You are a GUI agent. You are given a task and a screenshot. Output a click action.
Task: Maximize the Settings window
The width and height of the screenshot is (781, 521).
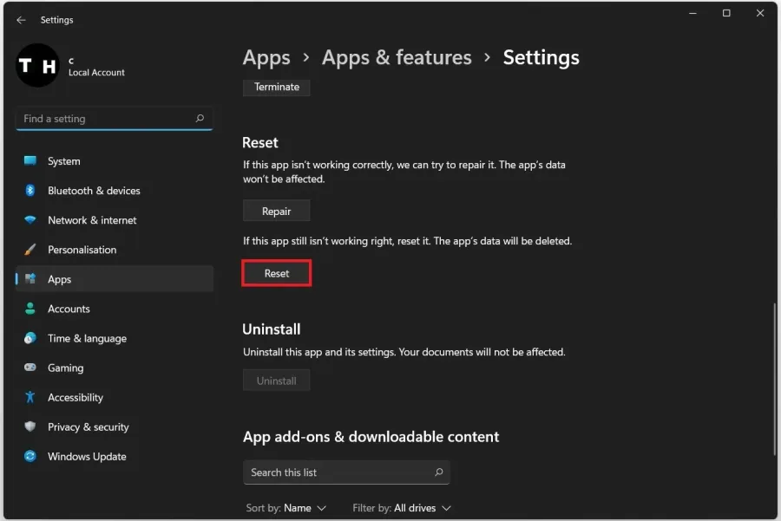pos(726,13)
